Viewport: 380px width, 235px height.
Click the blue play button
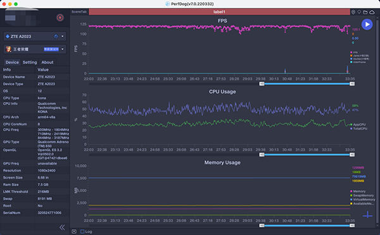[x=367, y=25]
